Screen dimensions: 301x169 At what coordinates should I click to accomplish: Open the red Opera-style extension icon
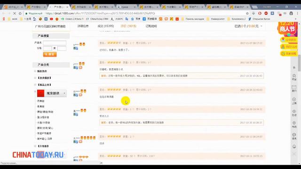tap(260, 13)
